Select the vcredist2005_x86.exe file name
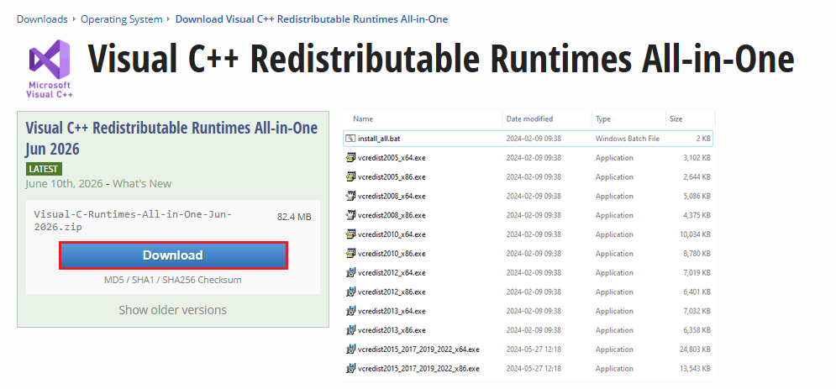Viewport: 836px width, 389px height. click(392, 177)
